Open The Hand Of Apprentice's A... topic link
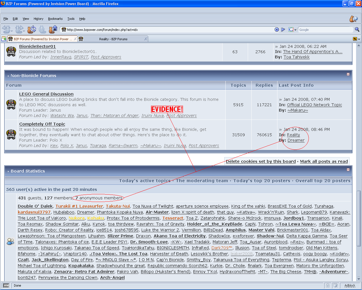362x290 pixels. pyautogui.click(x=313, y=52)
